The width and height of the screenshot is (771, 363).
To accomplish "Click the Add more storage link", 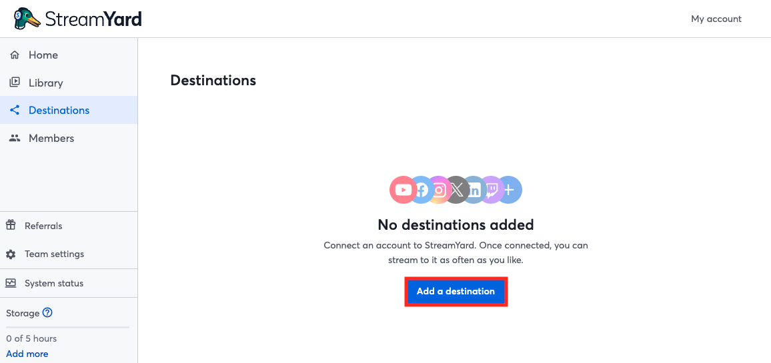I will click(x=27, y=354).
